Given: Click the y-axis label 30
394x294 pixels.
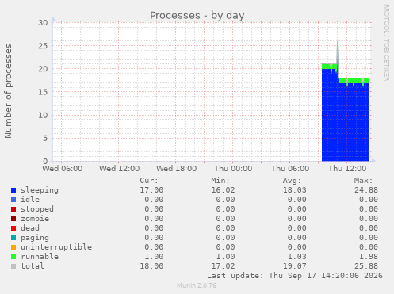Looking at the screenshot, I should (x=43, y=23).
